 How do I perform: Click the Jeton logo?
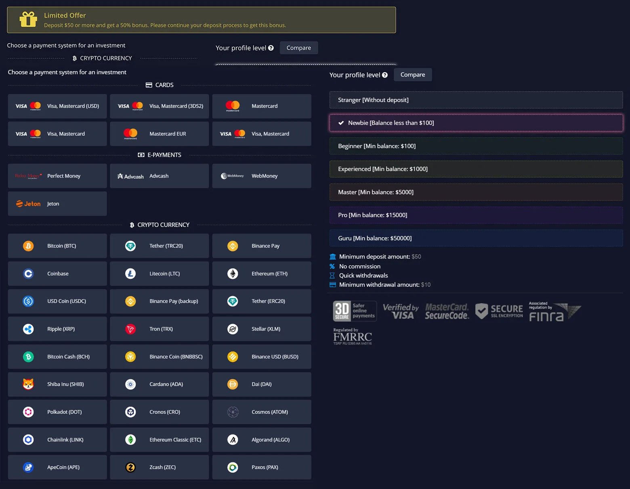pos(28,204)
